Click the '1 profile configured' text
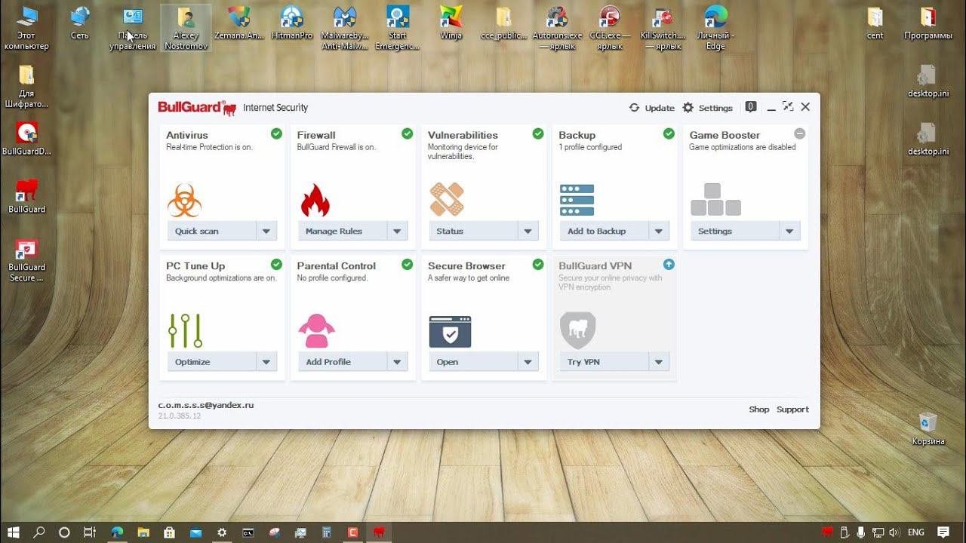Screen dimensions: 966x543 pyautogui.click(x=590, y=147)
